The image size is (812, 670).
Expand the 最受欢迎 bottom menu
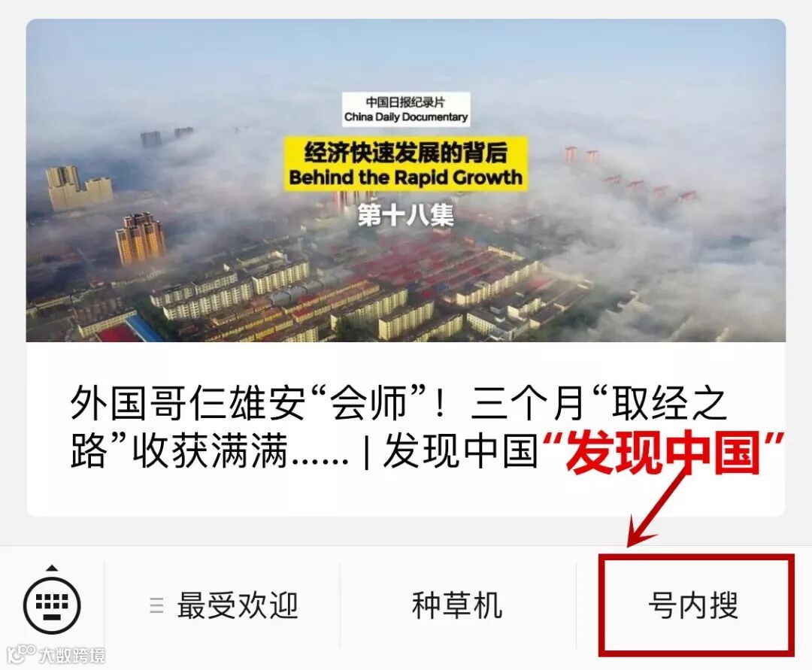(223, 605)
